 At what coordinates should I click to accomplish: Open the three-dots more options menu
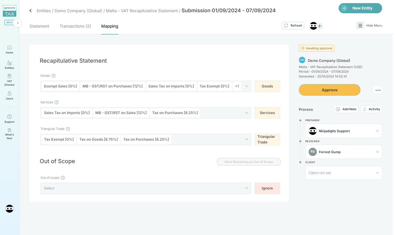378,90
